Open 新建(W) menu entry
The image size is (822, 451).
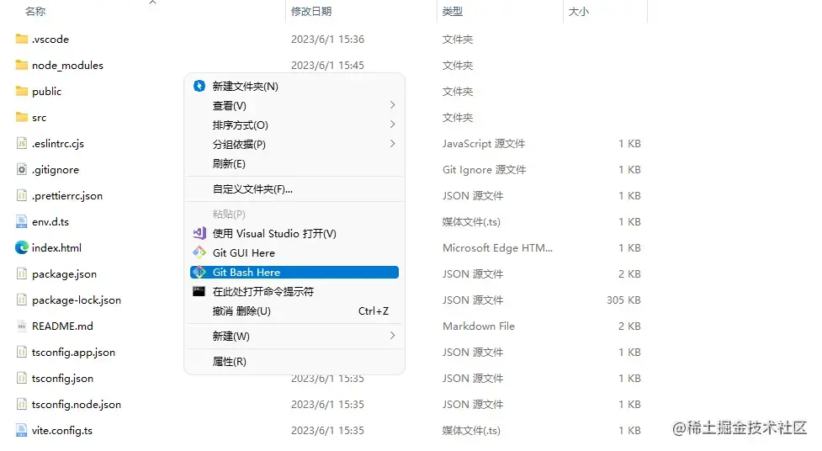pos(294,337)
